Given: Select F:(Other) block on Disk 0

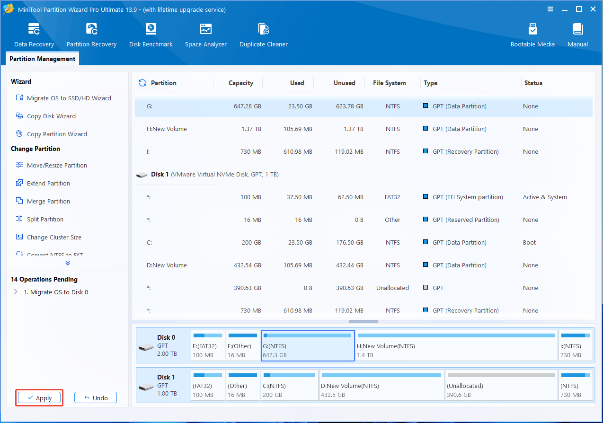Looking at the screenshot, I should coord(243,346).
